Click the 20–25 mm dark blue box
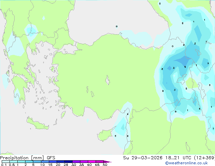The image size is (215, 166). (x=61, y=162)
